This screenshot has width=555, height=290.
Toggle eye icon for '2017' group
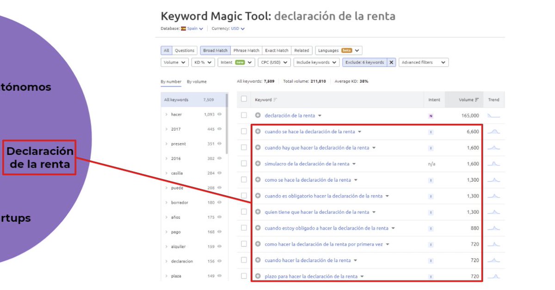(220, 129)
